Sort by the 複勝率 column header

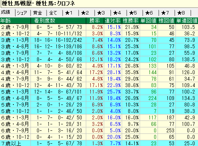click(x=131, y=21)
